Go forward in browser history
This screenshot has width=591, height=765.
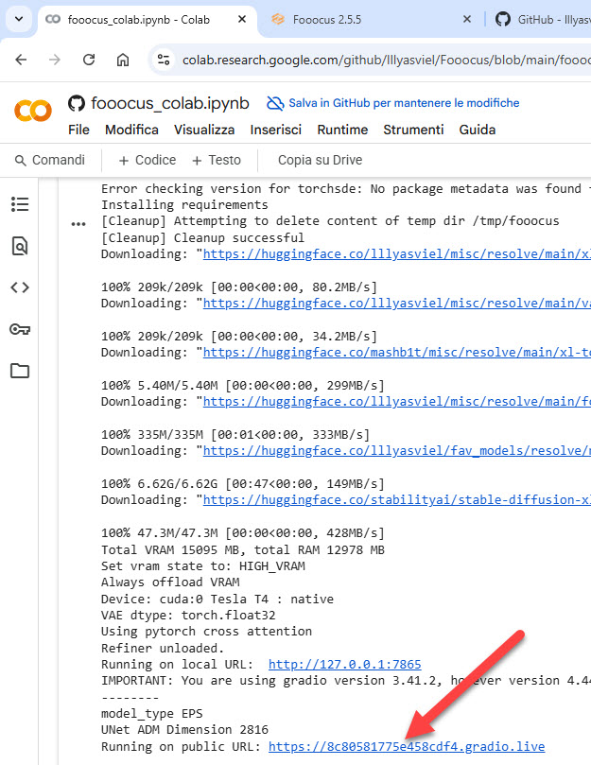(55, 60)
